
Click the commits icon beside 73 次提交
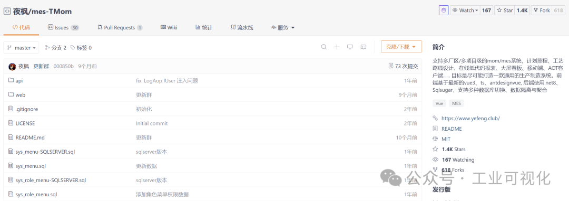[391, 66]
